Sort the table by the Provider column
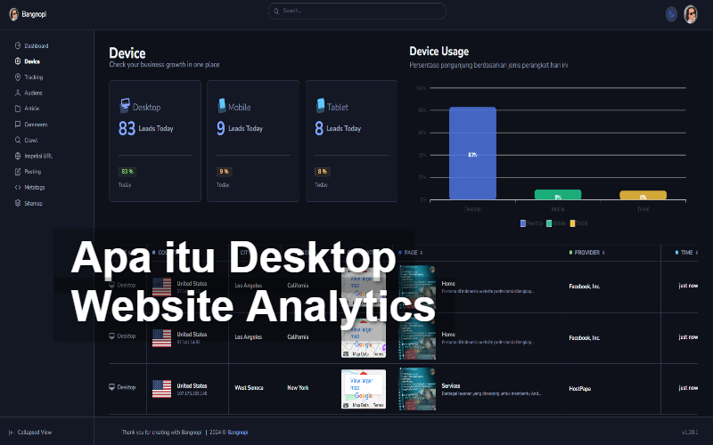 point(587,253)
